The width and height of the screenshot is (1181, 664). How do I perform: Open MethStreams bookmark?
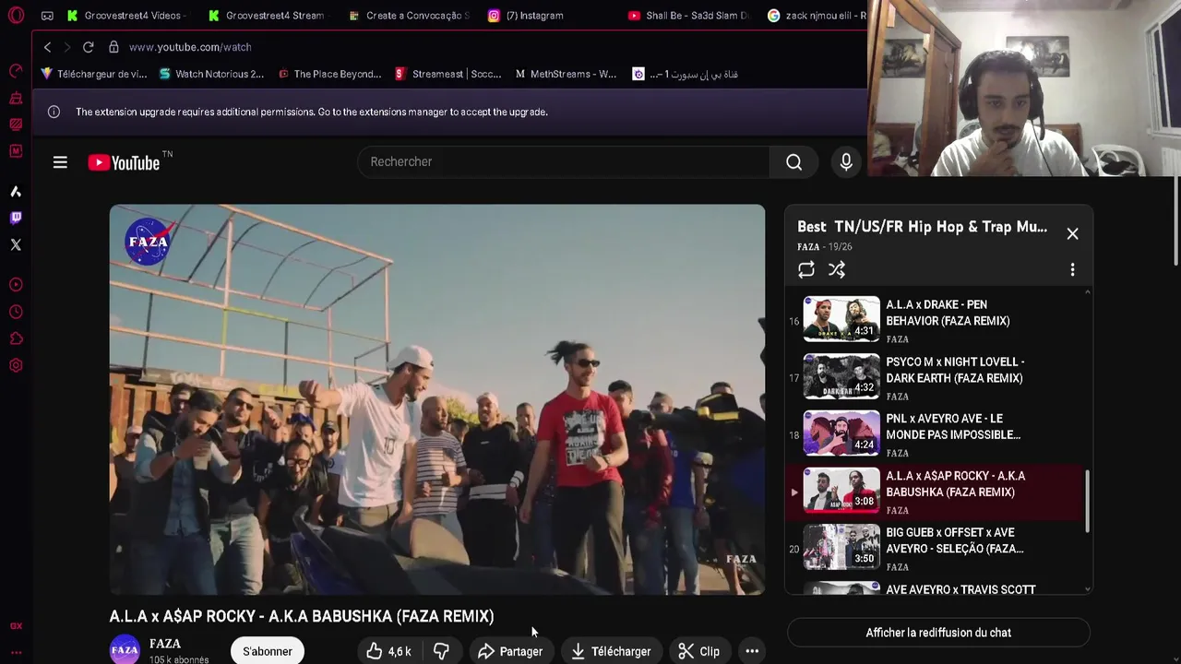pyautogui.click(x=566, y=74)
